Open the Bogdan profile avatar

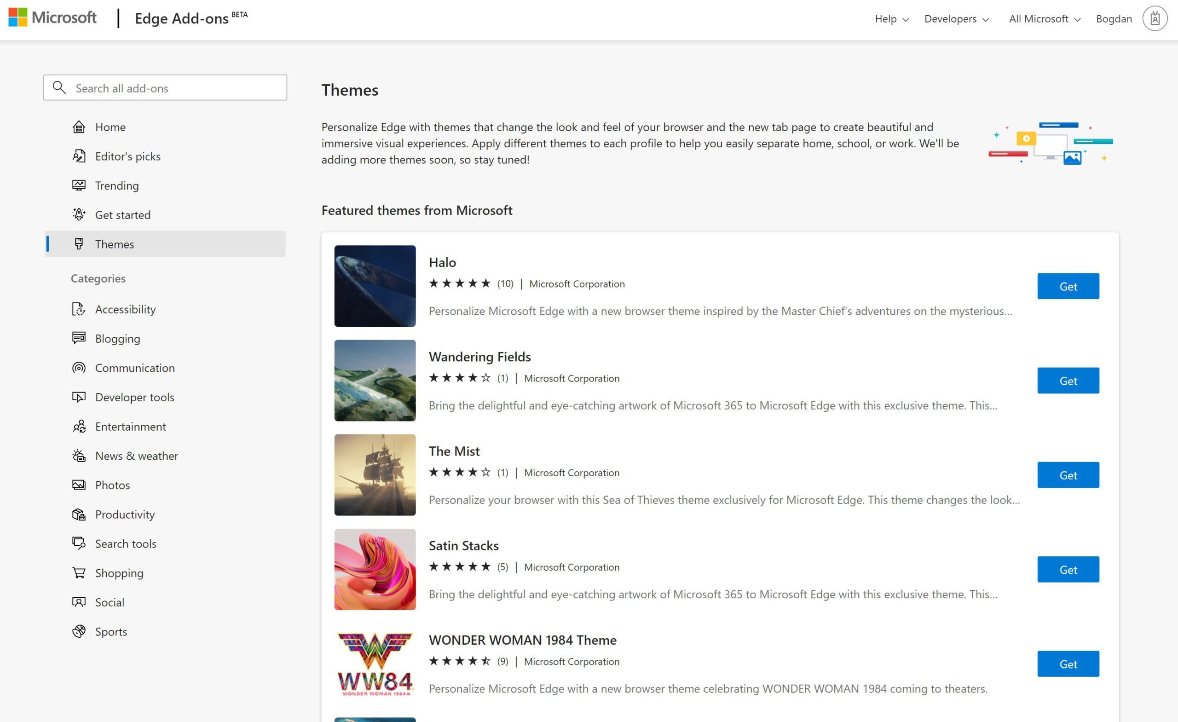1155,19
